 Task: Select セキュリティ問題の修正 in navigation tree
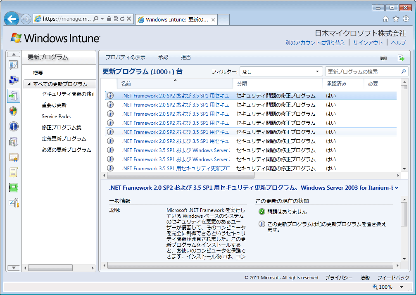coord(69,94)
